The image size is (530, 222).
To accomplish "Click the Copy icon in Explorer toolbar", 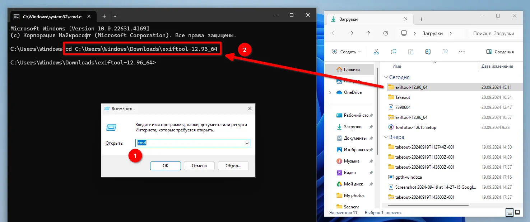I will [x=394, y=52].
